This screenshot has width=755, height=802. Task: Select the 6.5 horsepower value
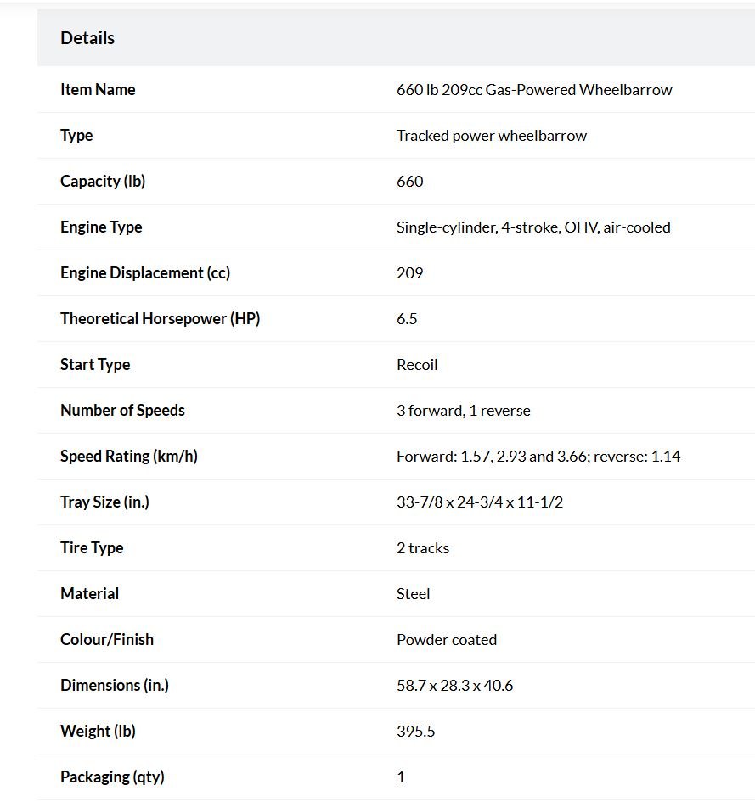tap(407, 319)
